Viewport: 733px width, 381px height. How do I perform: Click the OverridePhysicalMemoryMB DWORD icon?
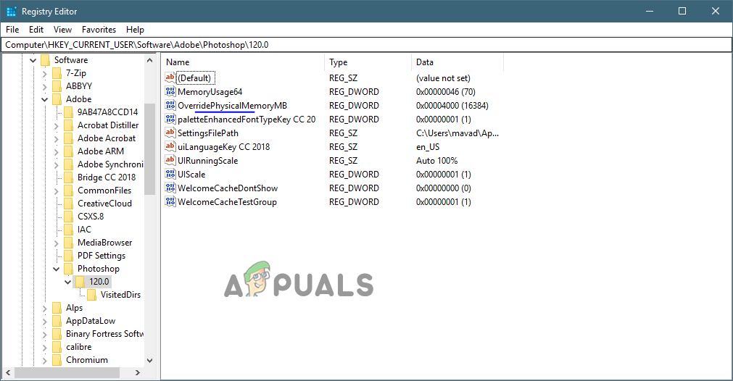coord(170,105)
